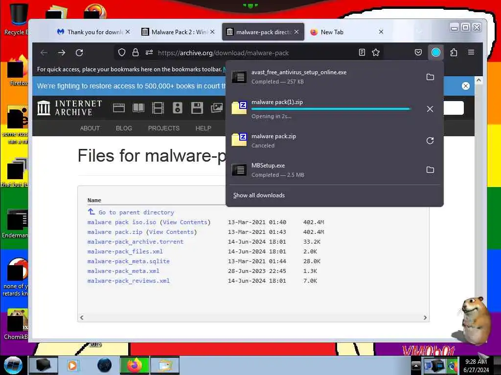
Task: Click Show all downloads
Action: click(259, 195)
